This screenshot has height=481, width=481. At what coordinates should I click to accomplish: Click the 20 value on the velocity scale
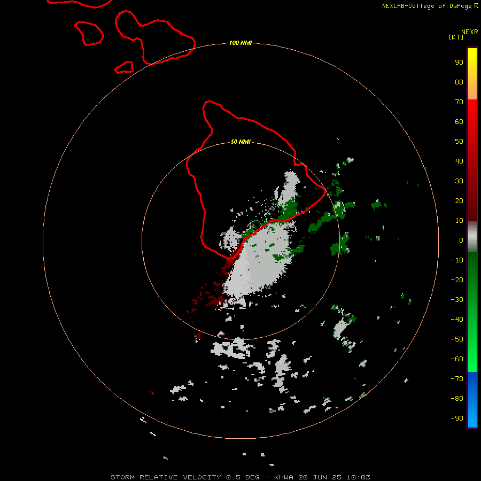[x=459, y=200]
